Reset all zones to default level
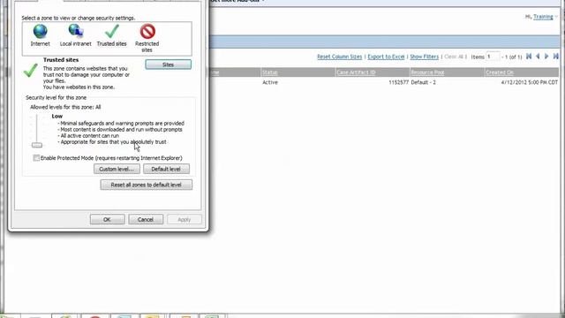Viewport: 565px width, 318px height. tap(147, 185)
